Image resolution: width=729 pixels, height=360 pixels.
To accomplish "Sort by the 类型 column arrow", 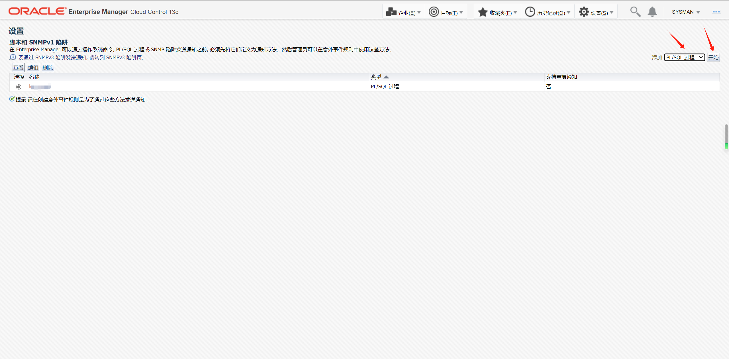I will coord(386,77).
